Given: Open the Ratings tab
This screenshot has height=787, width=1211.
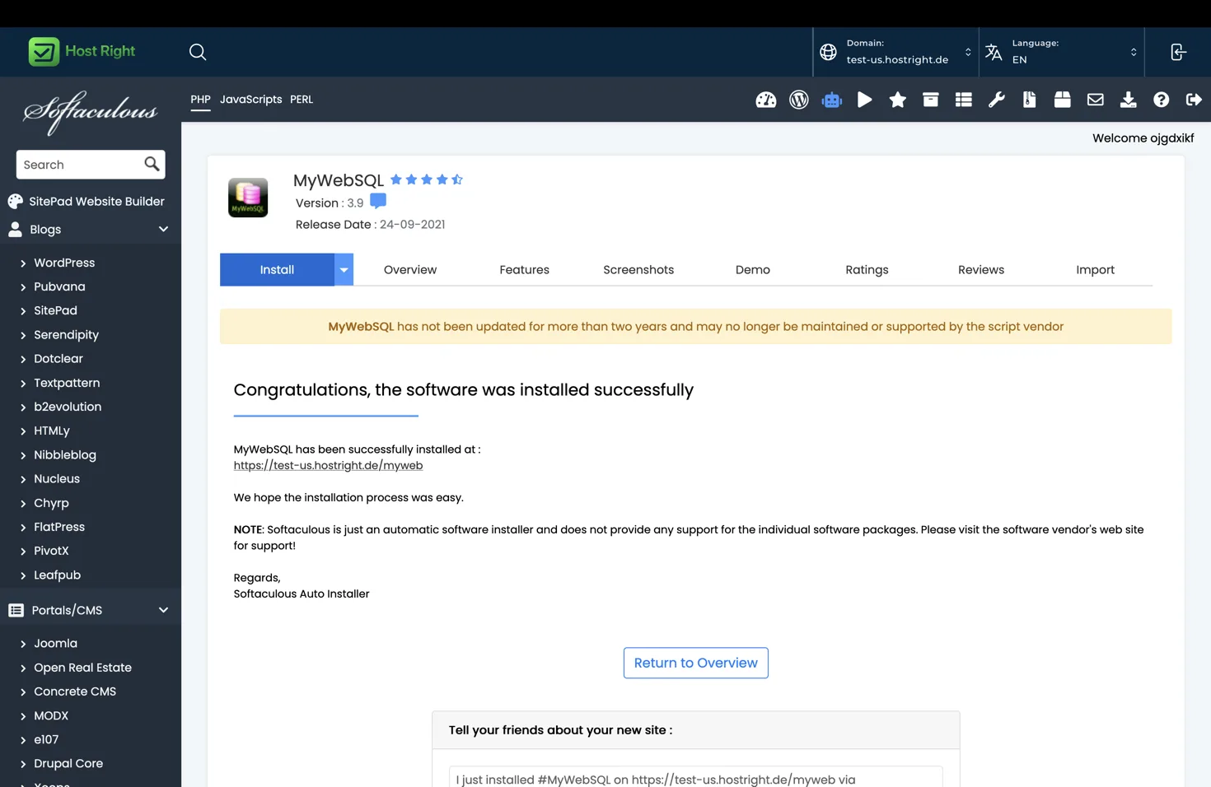Looking at the screenshot, I should point(867,270).
